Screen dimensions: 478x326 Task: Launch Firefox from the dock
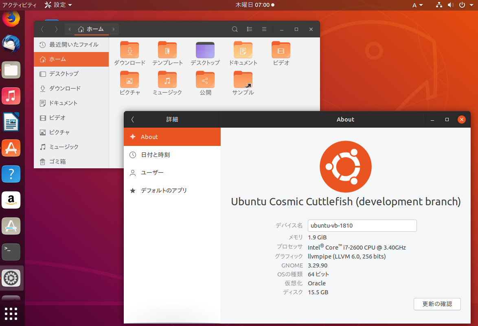tap(11, 18)
